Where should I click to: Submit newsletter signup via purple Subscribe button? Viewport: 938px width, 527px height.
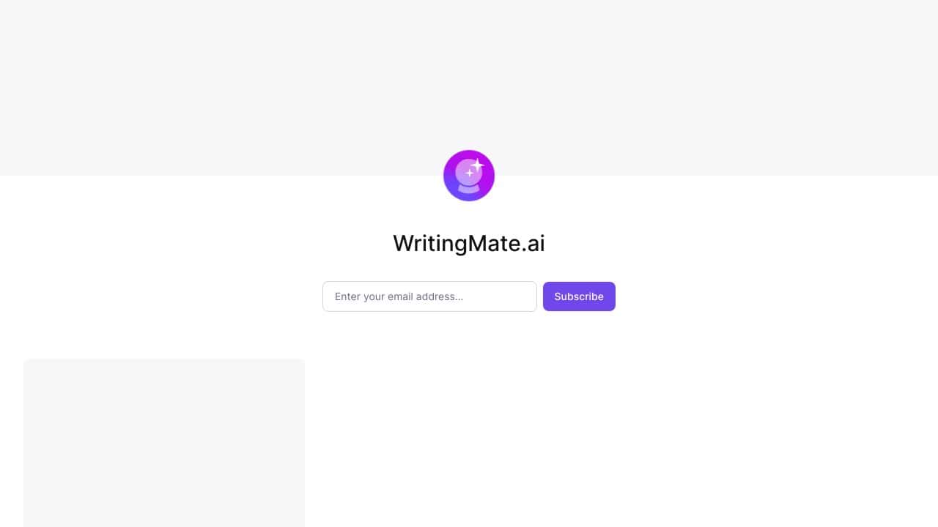[579, 296]
